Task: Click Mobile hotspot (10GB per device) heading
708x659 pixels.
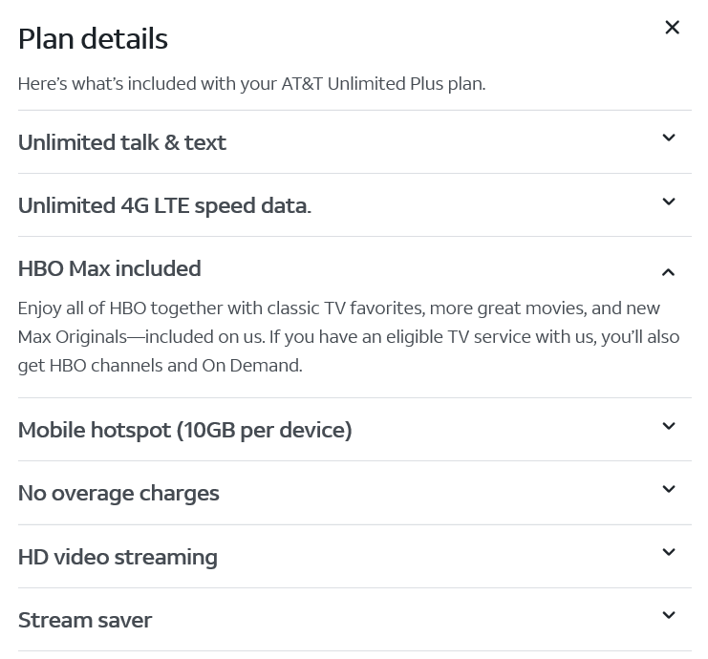Action: coord(185,430)
